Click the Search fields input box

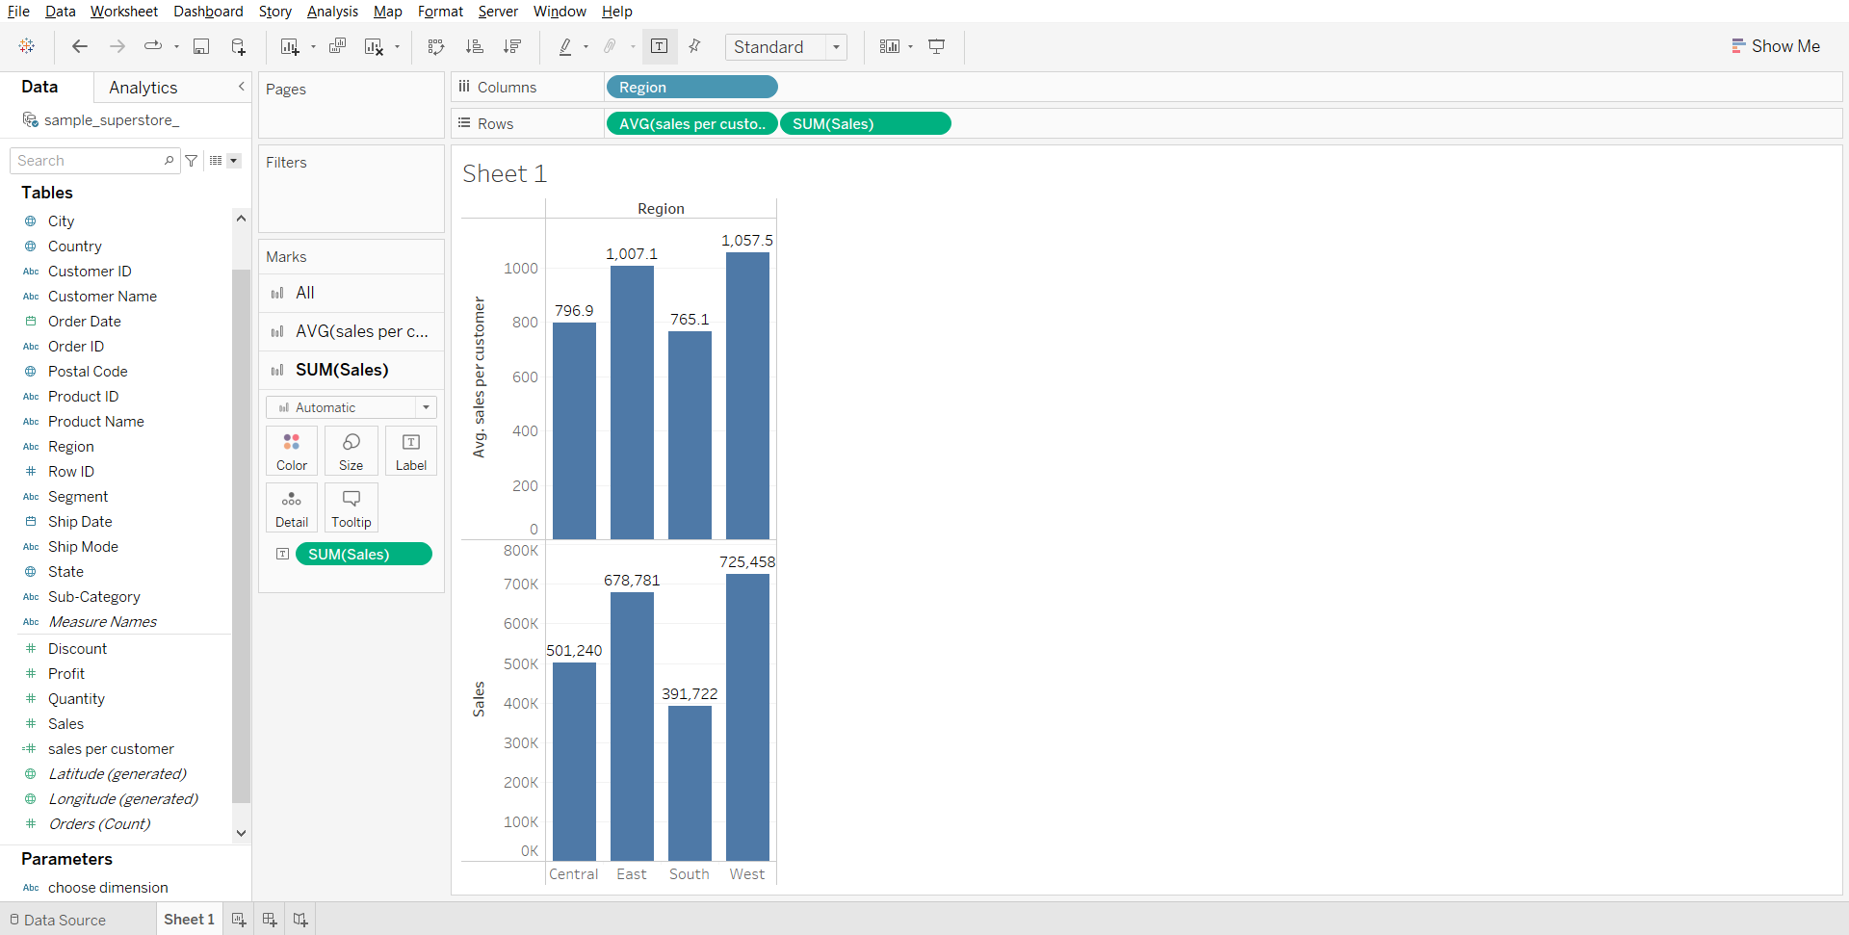(x=89, y=161)
